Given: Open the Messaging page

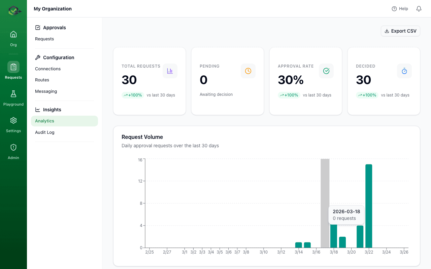Looking at the screenshot, I should click(46, 91).
